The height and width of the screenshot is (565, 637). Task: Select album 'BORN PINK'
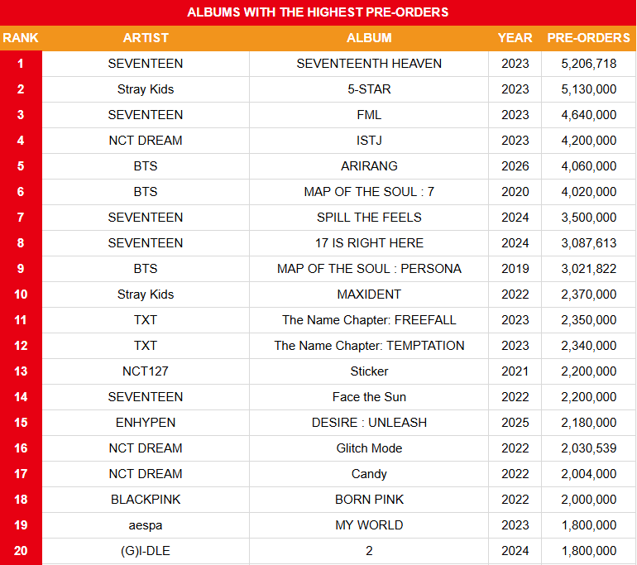point(369,499)
